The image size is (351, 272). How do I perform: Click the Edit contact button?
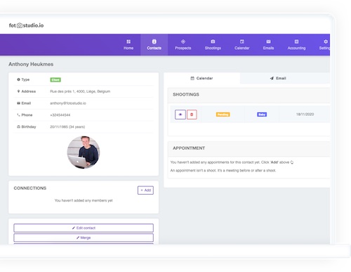(84, 228)
